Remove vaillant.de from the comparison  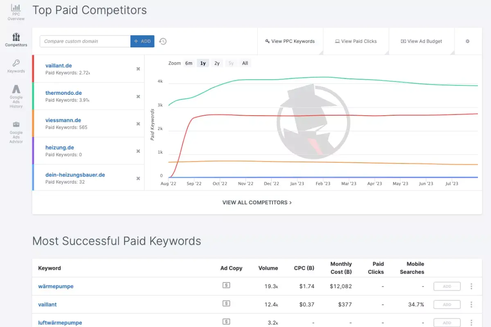[138, 69]
